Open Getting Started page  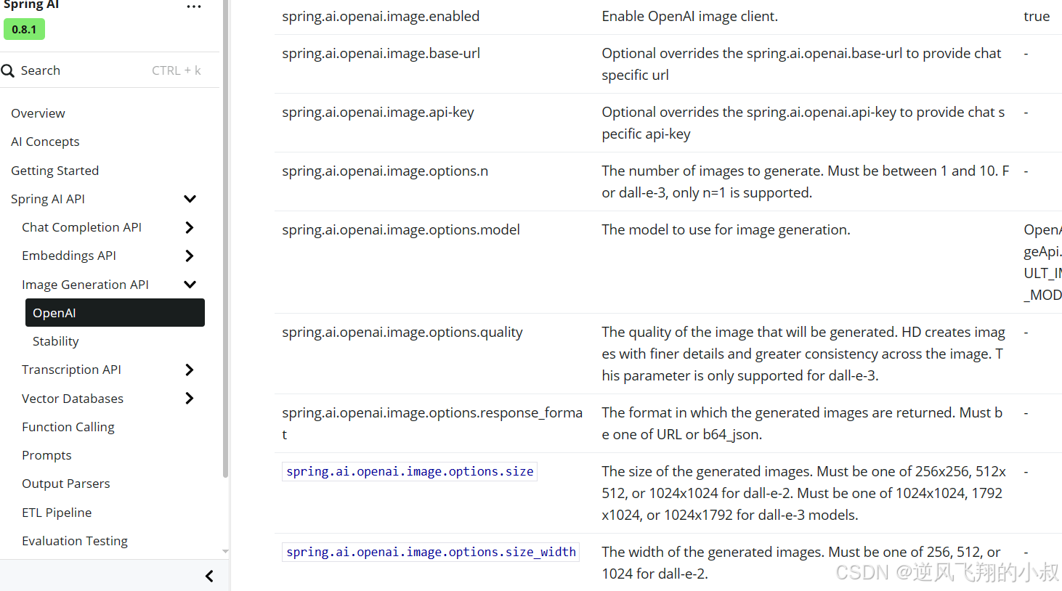tap(54, 171)
